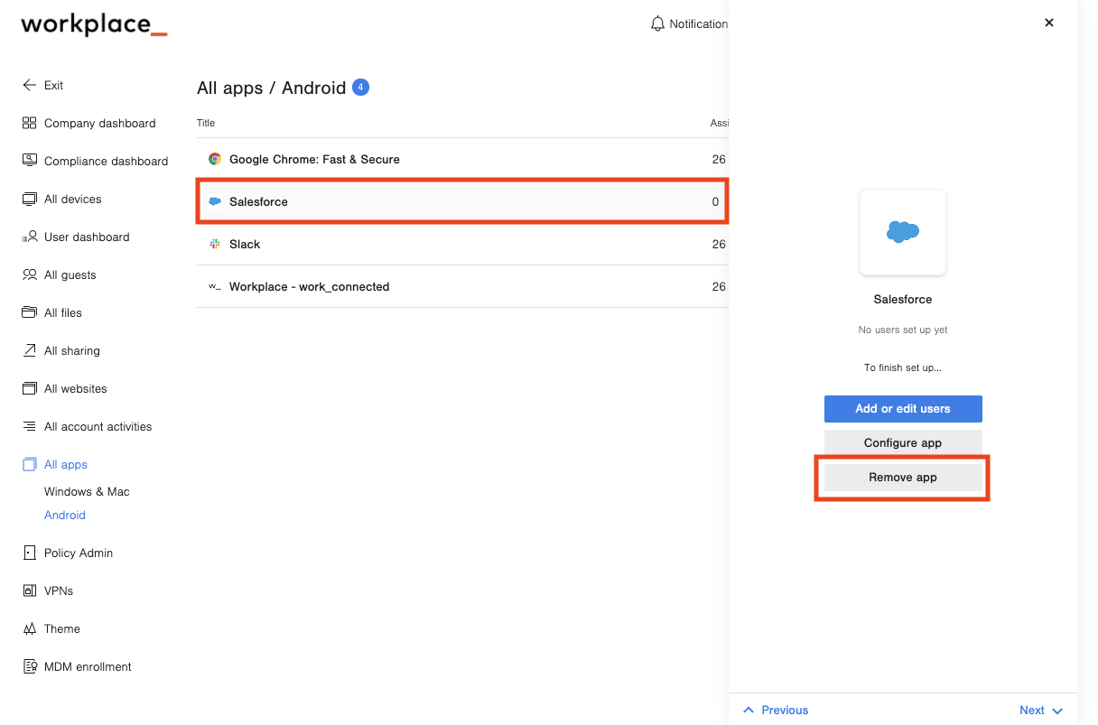Select the Android apps submenu
The height and width of the screenshot is (725, 1098).
[x=64, y=515]
